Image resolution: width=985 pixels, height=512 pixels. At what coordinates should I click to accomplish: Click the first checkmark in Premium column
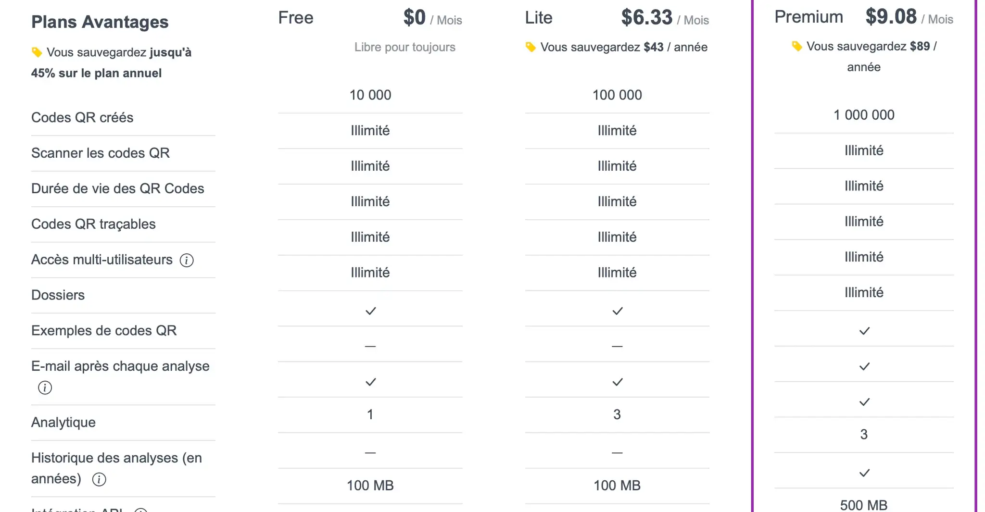coord(864,331)
